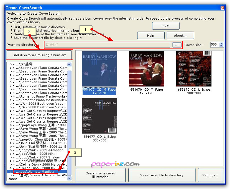Click into the Working directory field

(107, 45)
